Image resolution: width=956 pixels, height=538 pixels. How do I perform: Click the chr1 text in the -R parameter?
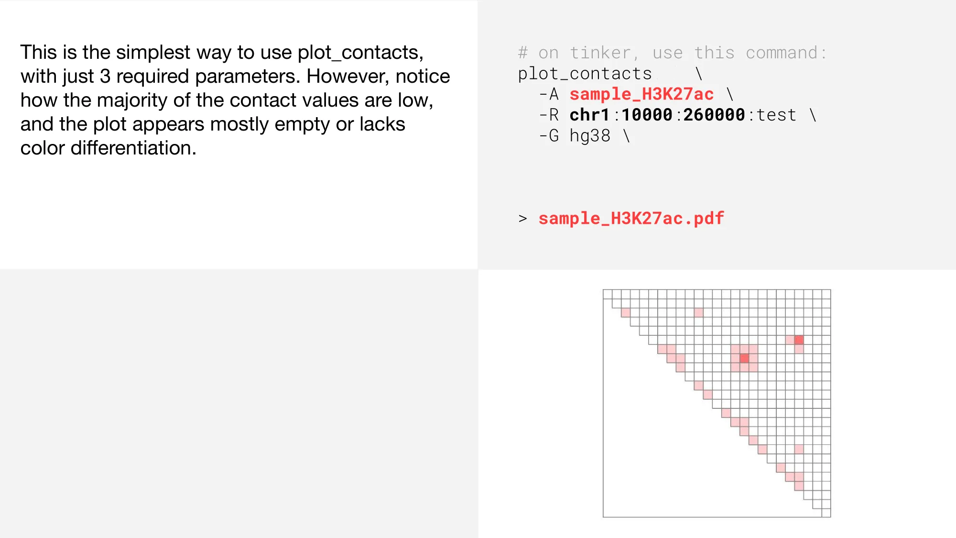[589, 115]
